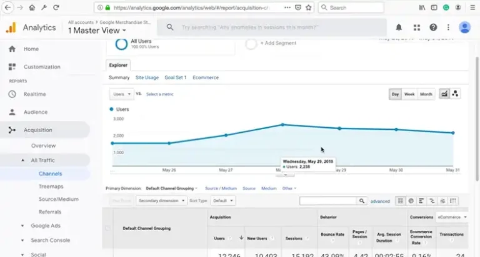This screenshot has width=480, height=257.
Task: Click the advanced filter link
Action: 380,201
